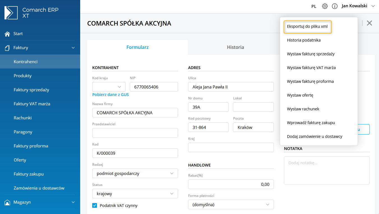
Task: Collapse the Faktury sidebar section
Action: tap(73, 48)
